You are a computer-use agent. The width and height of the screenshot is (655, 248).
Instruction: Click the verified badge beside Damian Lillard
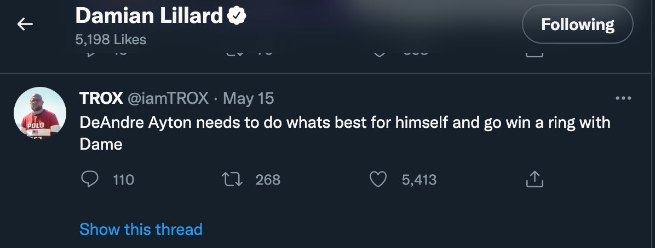coord(237,16)
